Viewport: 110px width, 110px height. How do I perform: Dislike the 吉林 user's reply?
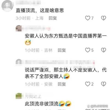pyautogui.click(x=103, y=50)
